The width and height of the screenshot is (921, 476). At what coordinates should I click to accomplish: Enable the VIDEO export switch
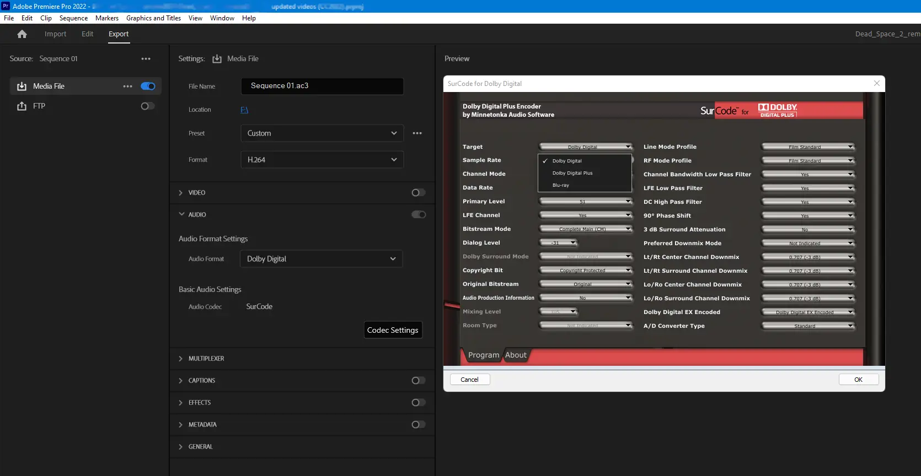click(x=419, y=193)
